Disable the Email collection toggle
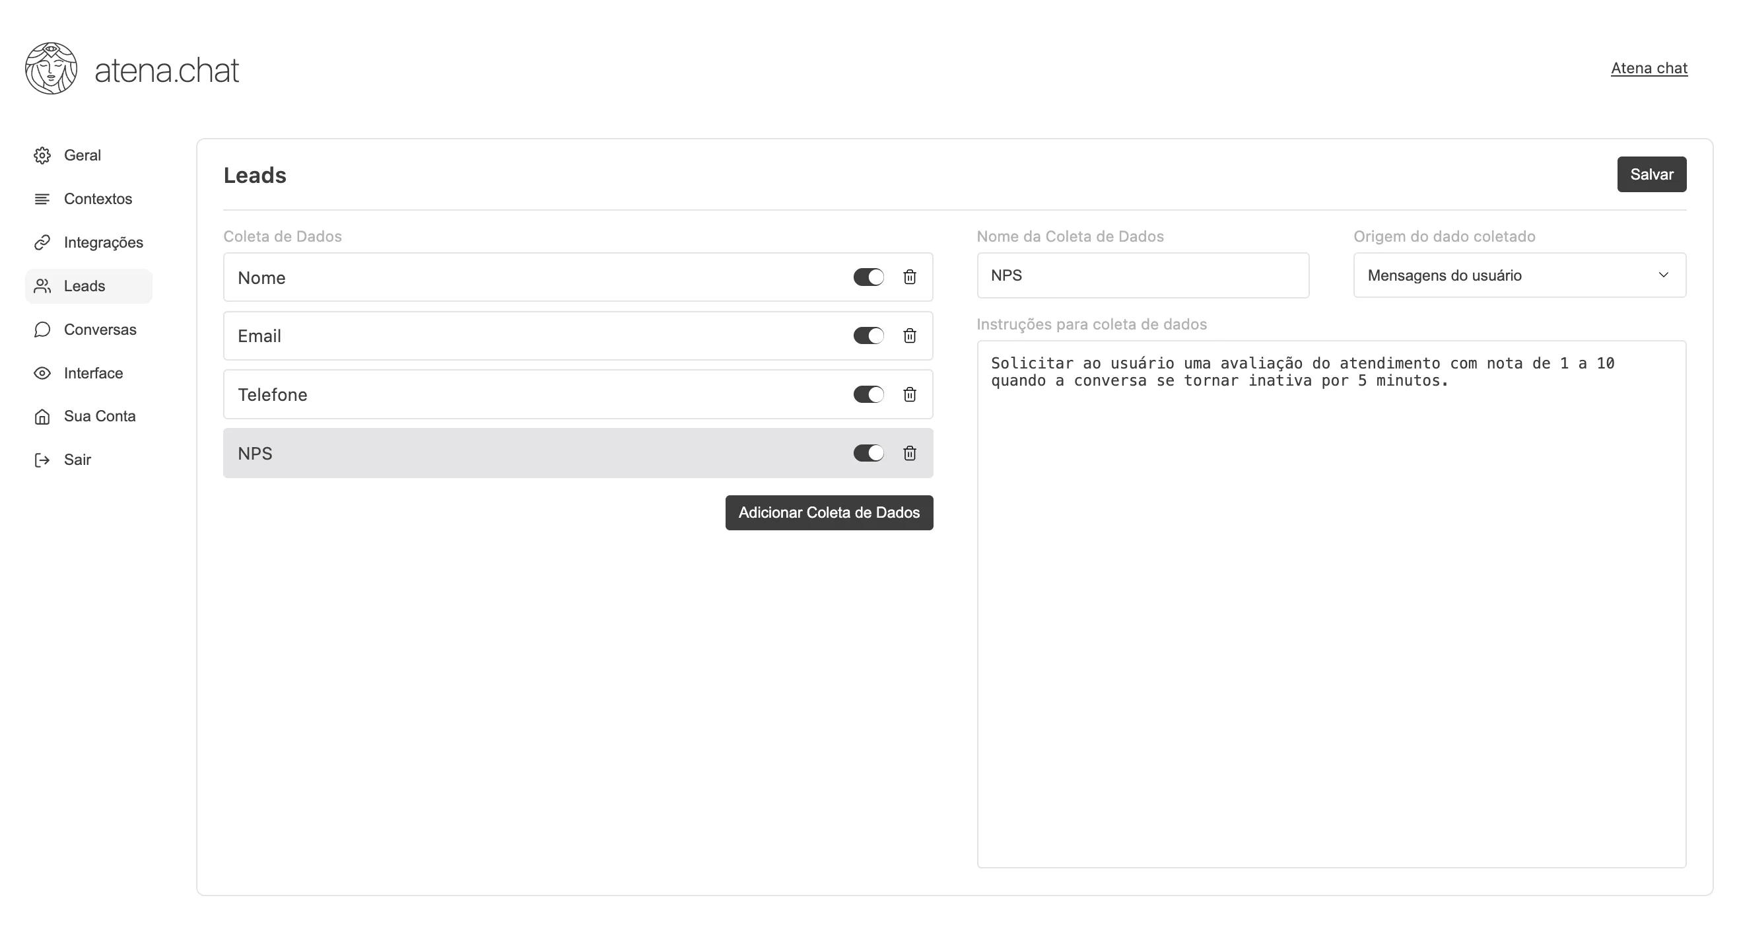 (868, 335)
